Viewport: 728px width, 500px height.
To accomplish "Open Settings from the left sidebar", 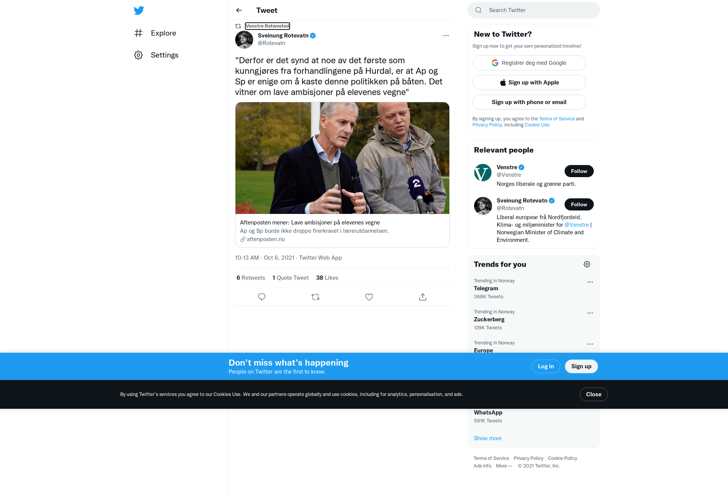I will coord(156,55).
